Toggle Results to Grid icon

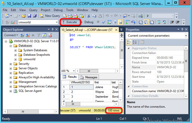146,22
